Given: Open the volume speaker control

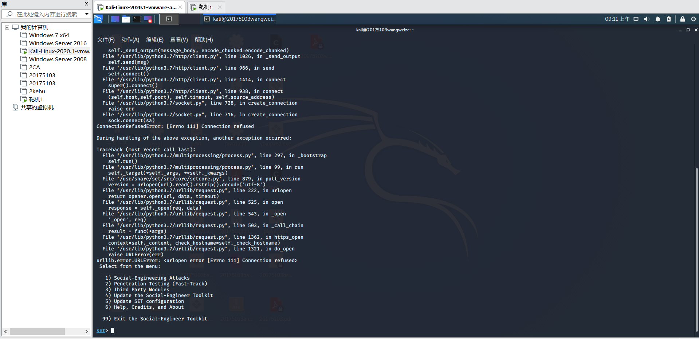Looking at the screenshot, I should point(647,19).
